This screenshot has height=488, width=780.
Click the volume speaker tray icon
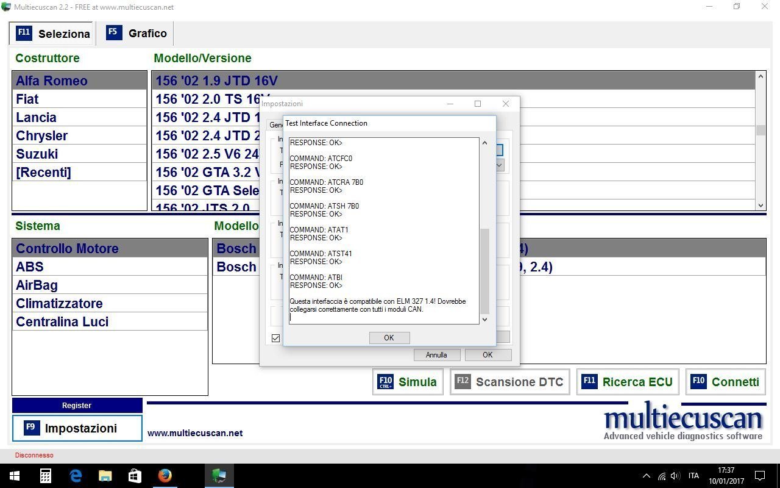point(675,476)
